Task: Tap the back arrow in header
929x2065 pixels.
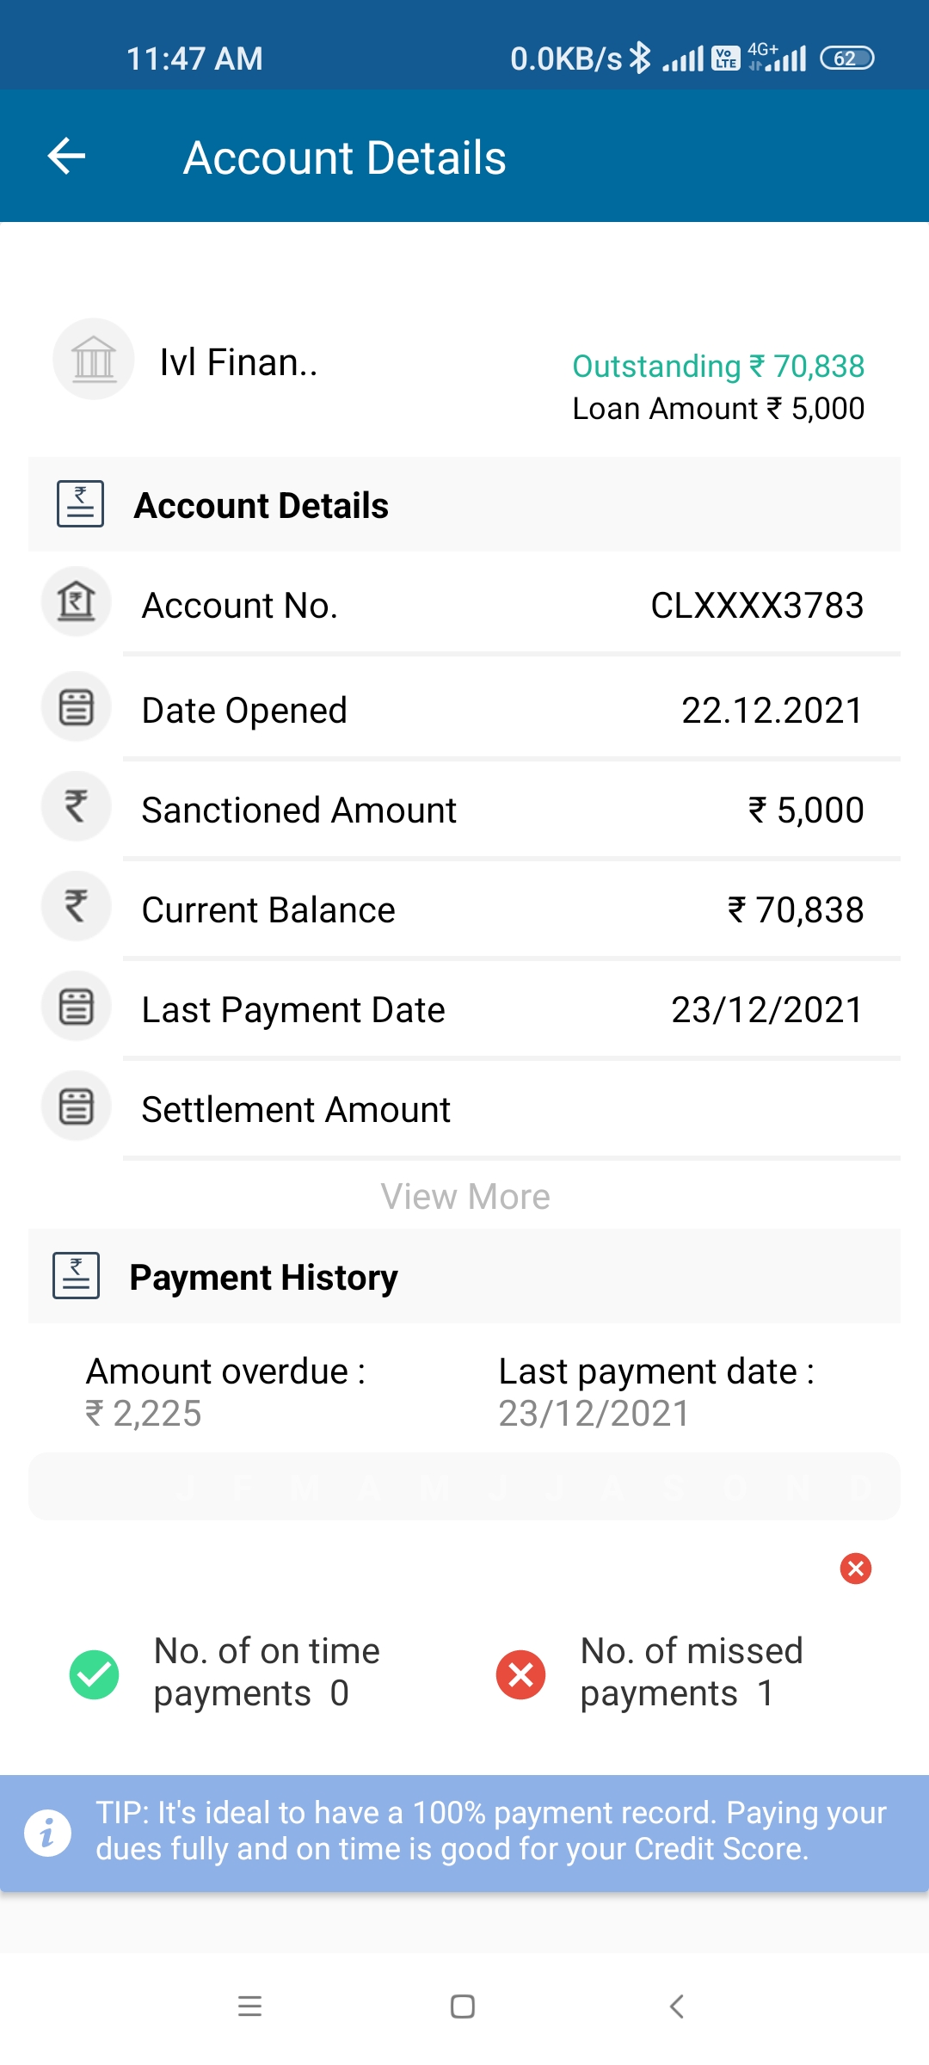Action: pos(66,157)
